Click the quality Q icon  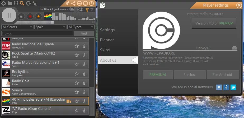80,10
